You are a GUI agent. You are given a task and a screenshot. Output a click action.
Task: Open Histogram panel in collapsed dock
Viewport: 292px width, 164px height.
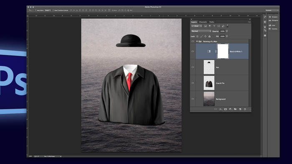point(273,20)
